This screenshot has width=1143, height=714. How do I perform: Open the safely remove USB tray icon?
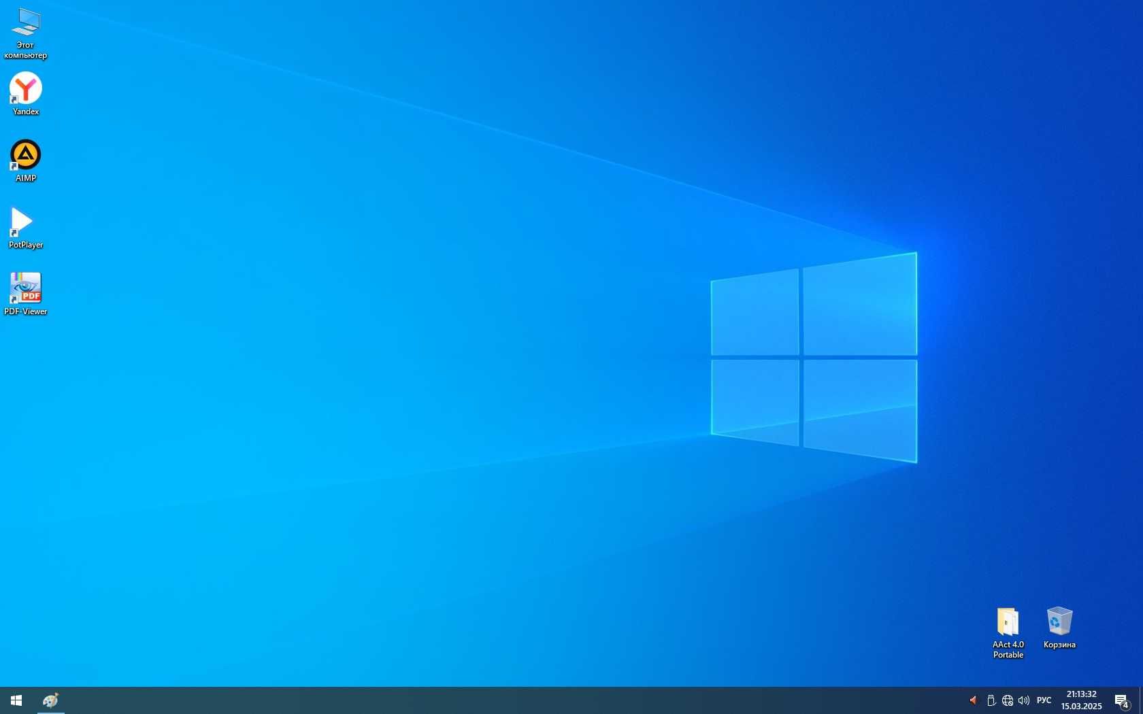(991, 700)
